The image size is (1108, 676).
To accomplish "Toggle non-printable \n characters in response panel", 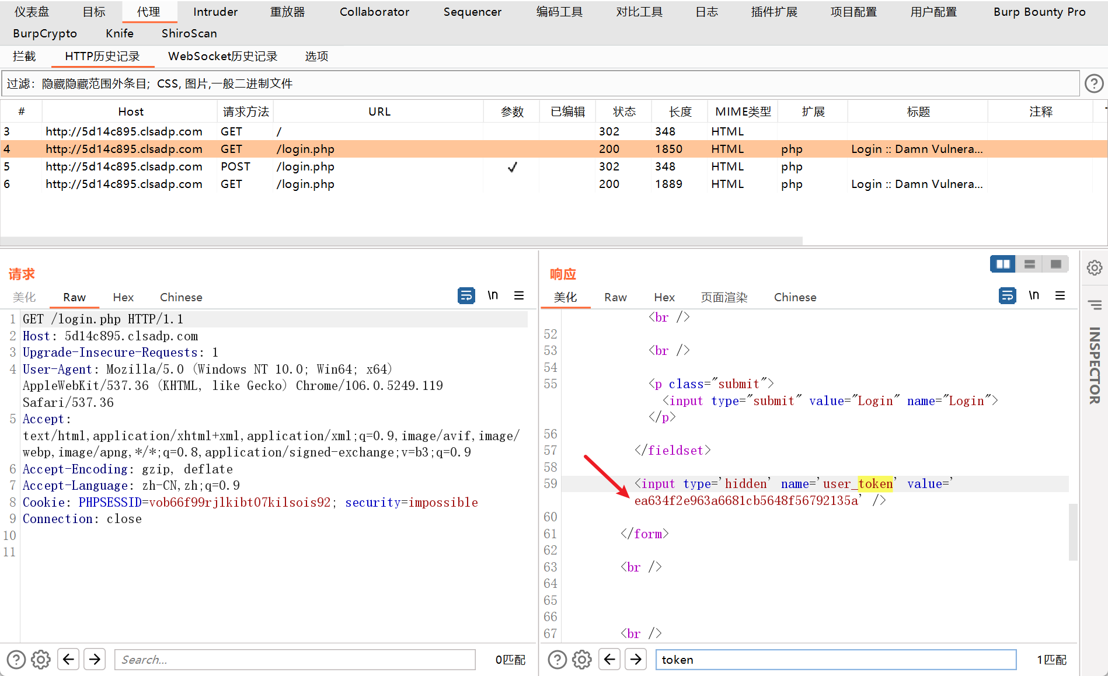I will click(1034, 295).
